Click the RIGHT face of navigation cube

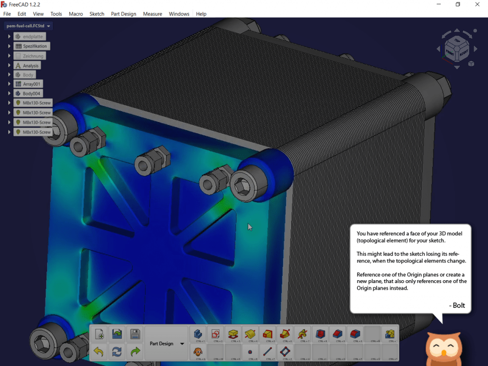coord(464,52)
